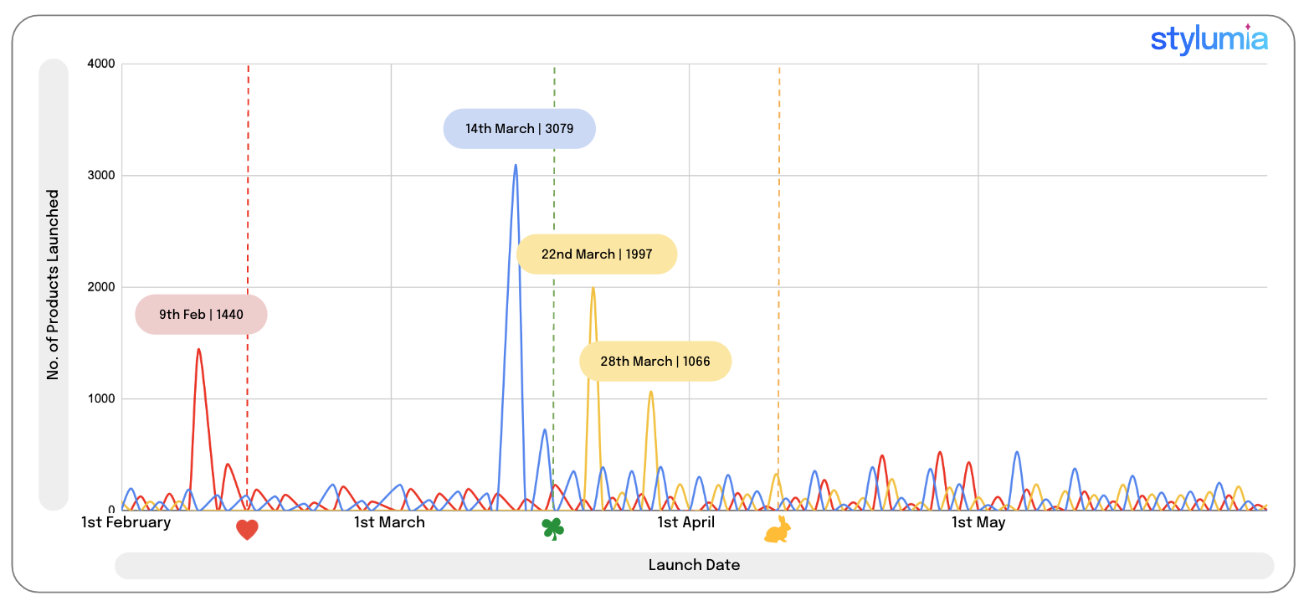Click the 1st May axis label
This screenshot has height=606, width=1309.
pos(978,522)
